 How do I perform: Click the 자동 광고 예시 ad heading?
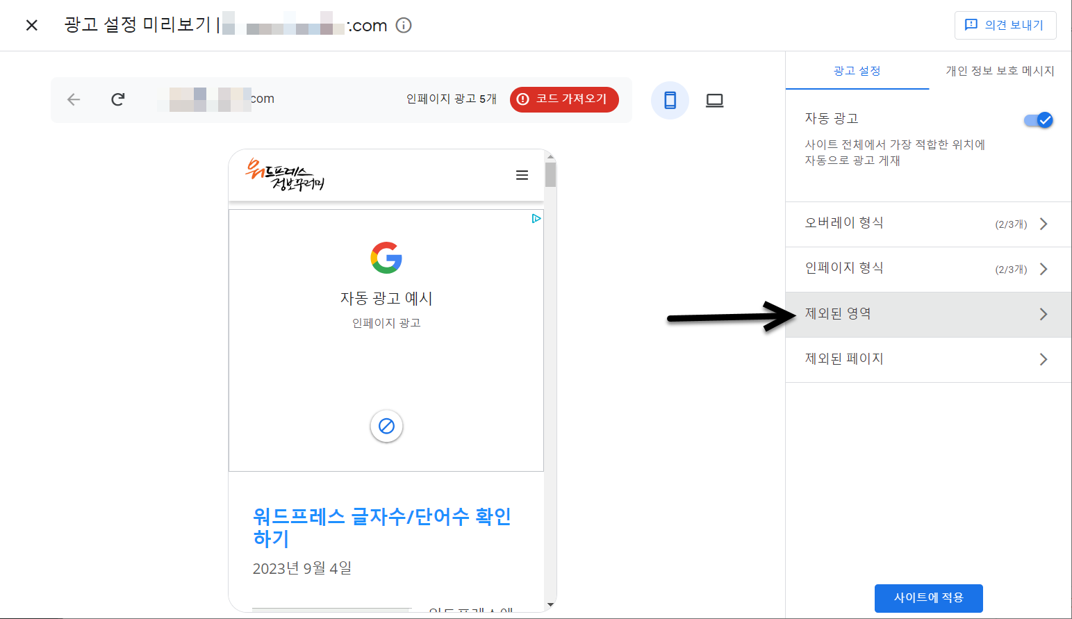[386, 298]
